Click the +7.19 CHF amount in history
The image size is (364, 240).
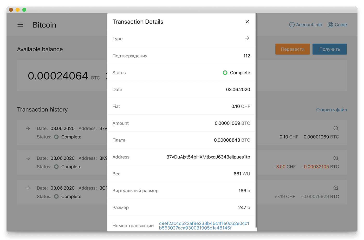click(285, 196)
